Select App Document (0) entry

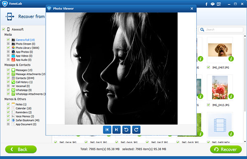click(x=26, y=124)
